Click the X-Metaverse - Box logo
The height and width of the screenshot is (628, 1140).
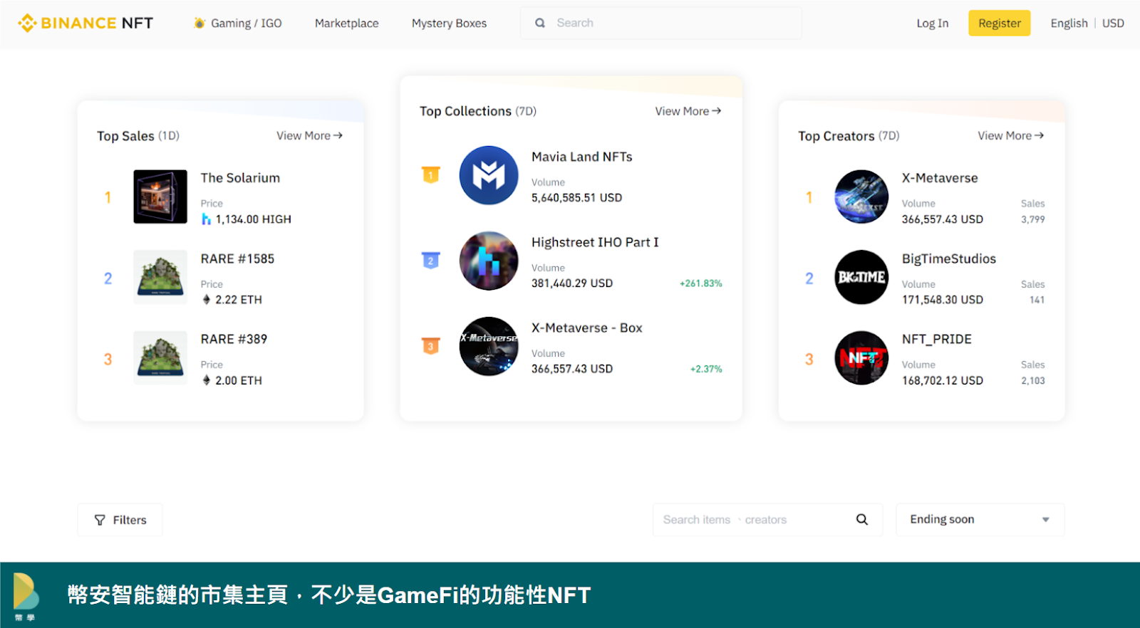tap(489, 346)
